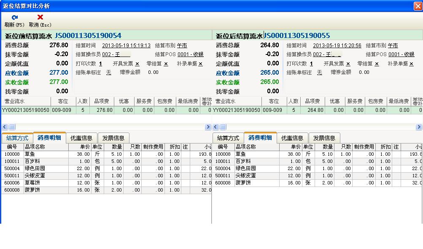
Task: Click settlement time 2013-05-19 15:19:13 link
Action: [x=126, y=46]
